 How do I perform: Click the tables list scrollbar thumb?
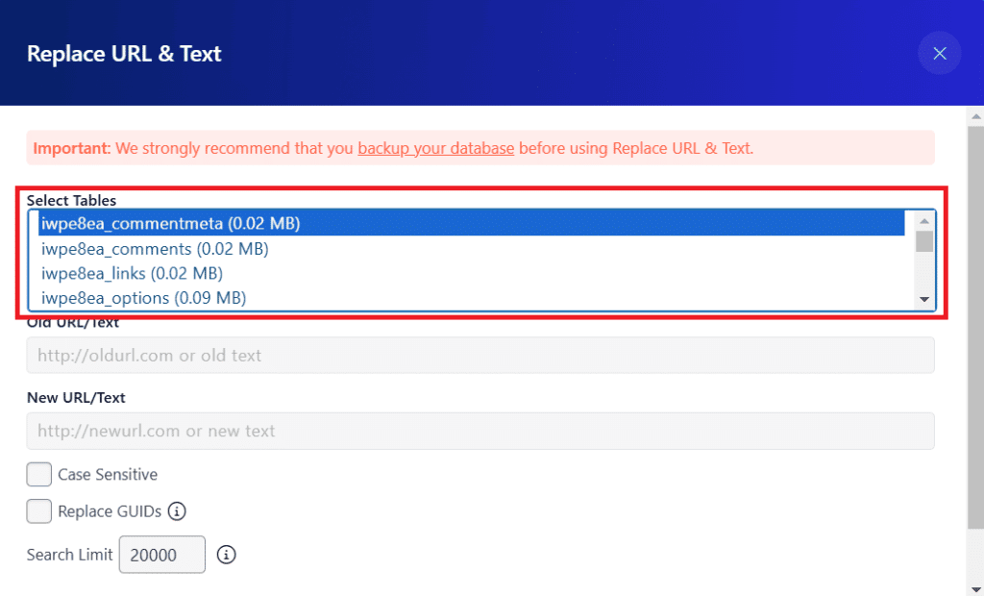pyautogui.click(x=923, y=241)
